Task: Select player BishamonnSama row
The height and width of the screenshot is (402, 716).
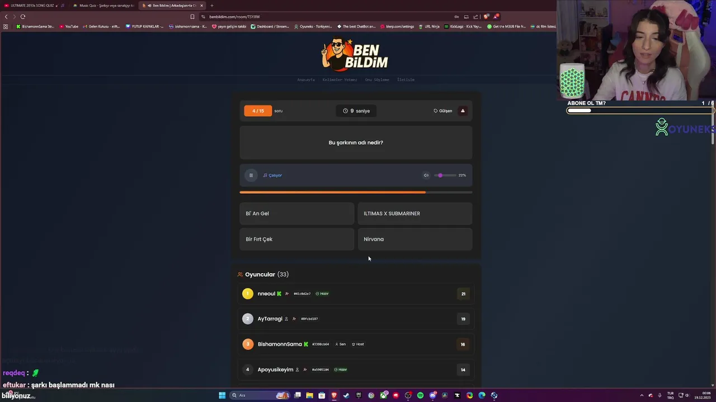Action: 356,344
